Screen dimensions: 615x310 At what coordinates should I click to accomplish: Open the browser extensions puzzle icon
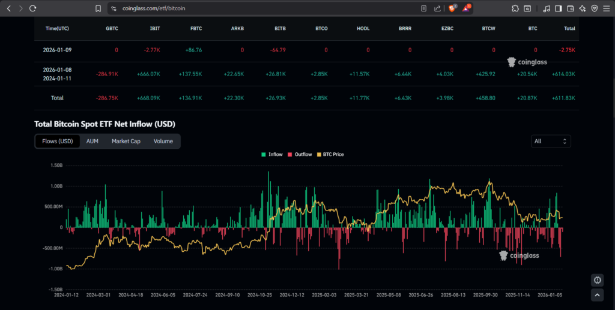(x=515, y=8)
